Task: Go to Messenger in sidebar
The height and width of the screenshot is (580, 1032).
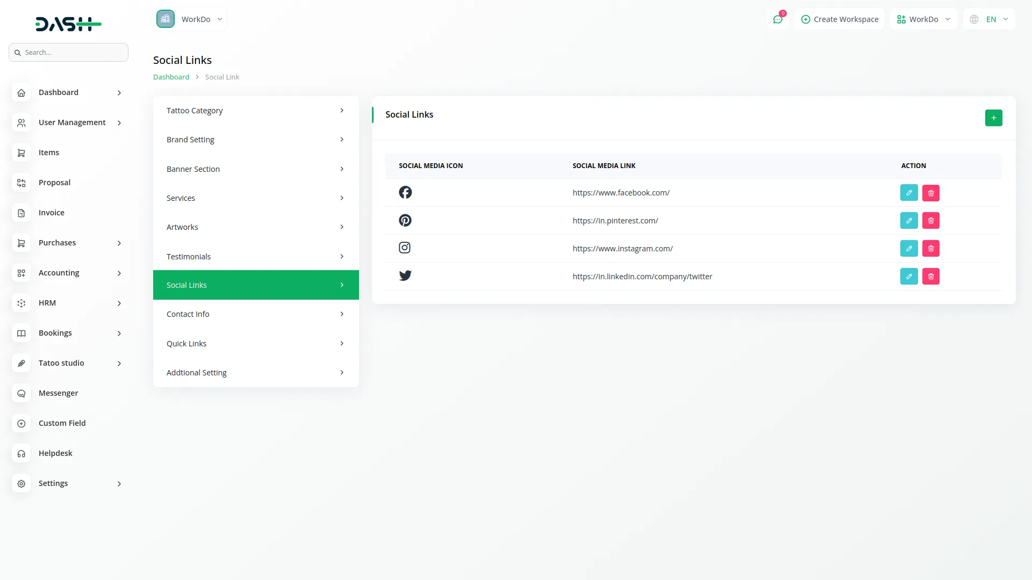Action: click(x=58, y=393)
